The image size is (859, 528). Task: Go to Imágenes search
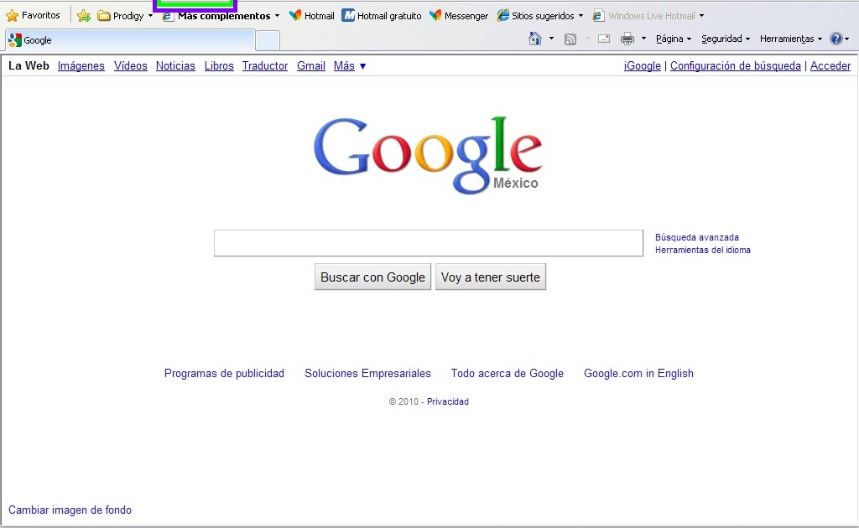(x=81, y=65)
